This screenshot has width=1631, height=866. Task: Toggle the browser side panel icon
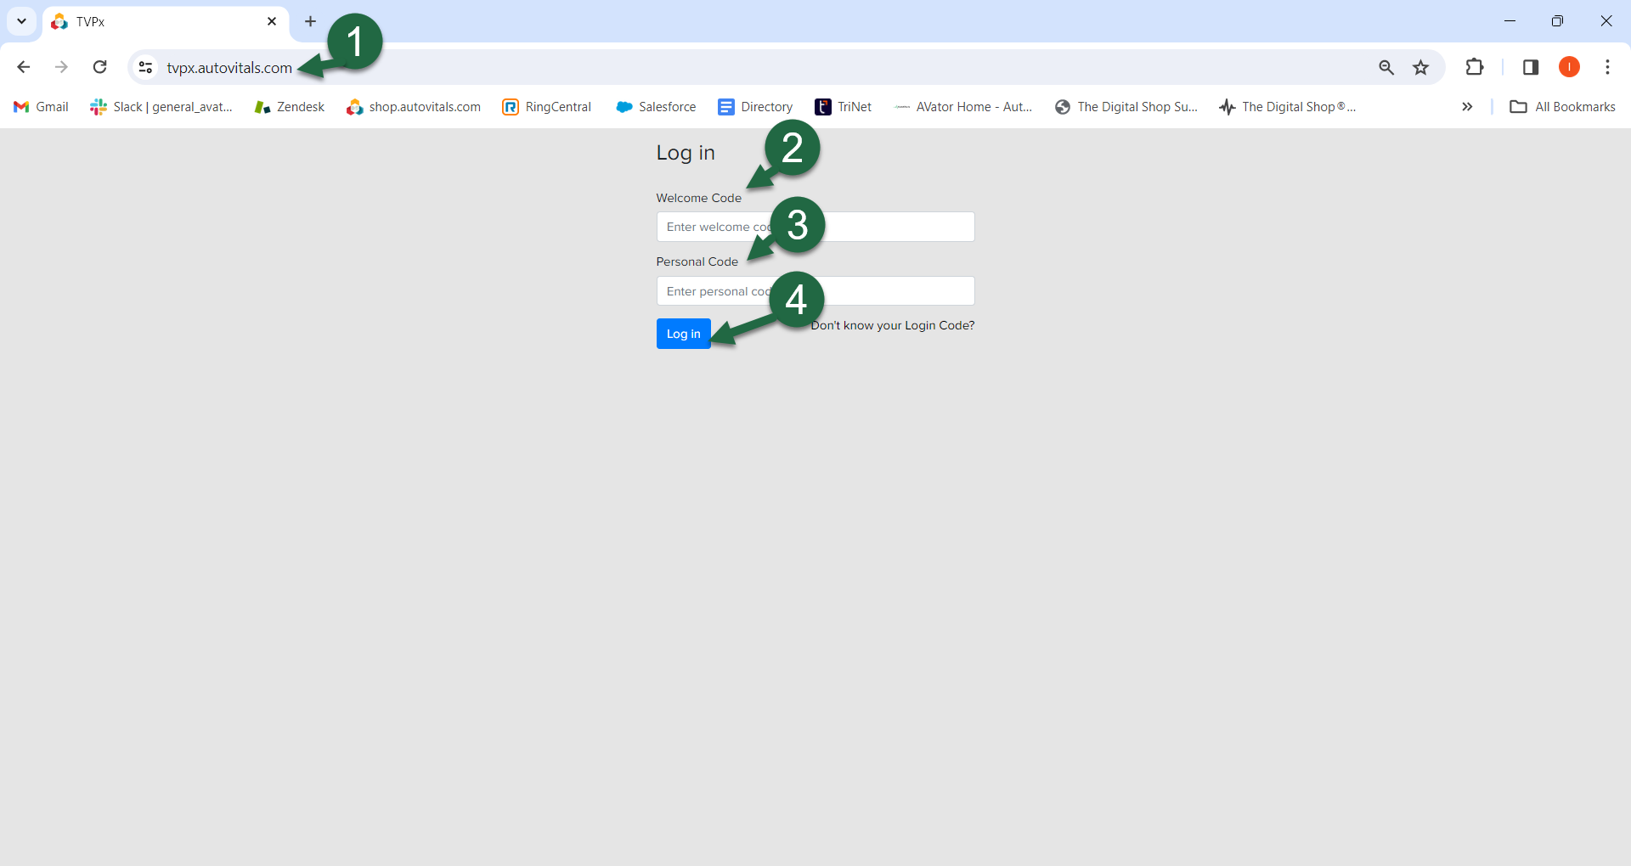tap(1531, 67)
